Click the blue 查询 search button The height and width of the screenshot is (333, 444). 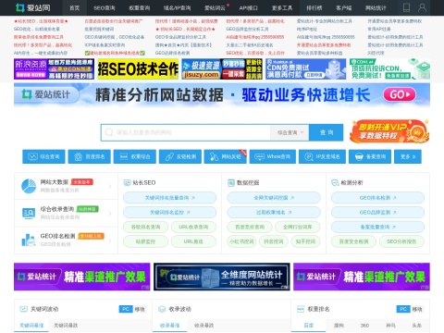tap(327, 132)
